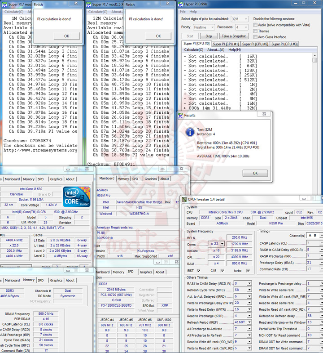Select the Memory tab in the top-left CPU-Z window
323x353 pixels.
coord(29,179)
